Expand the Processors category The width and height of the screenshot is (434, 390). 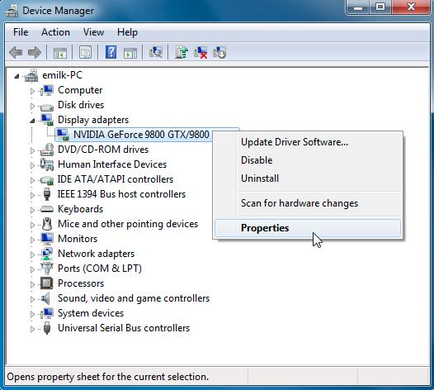(x=32, y=284)
